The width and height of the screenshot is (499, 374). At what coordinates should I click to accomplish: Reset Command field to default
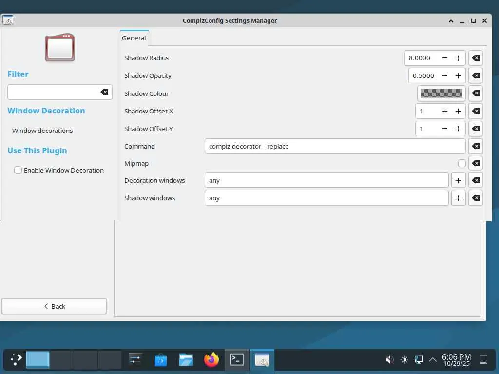pos(476,146)
